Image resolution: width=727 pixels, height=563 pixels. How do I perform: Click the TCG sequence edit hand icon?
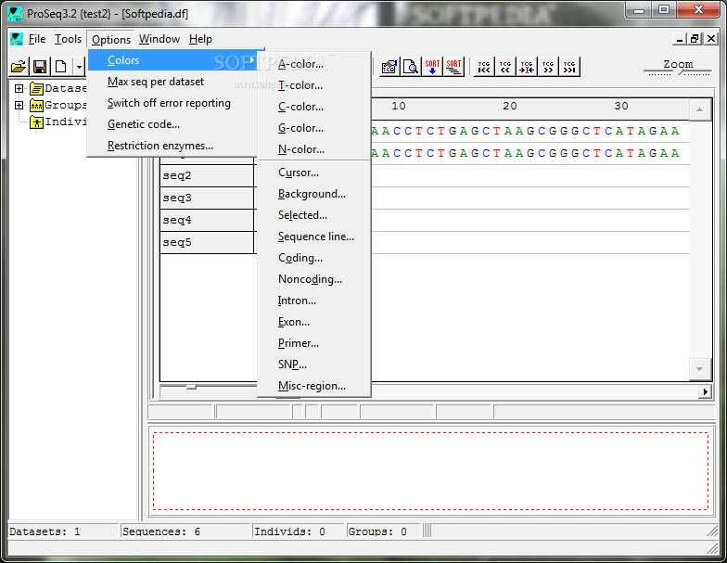[389, 67]
